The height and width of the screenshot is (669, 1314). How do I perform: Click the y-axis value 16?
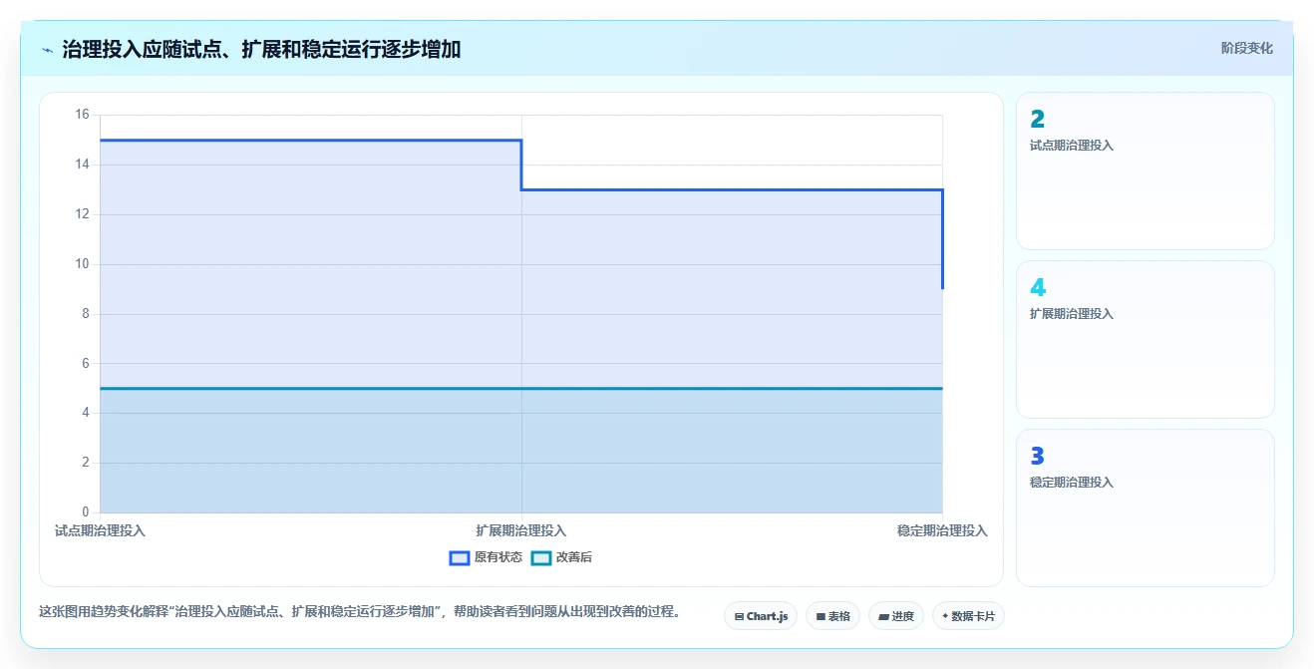click(82, 115)
